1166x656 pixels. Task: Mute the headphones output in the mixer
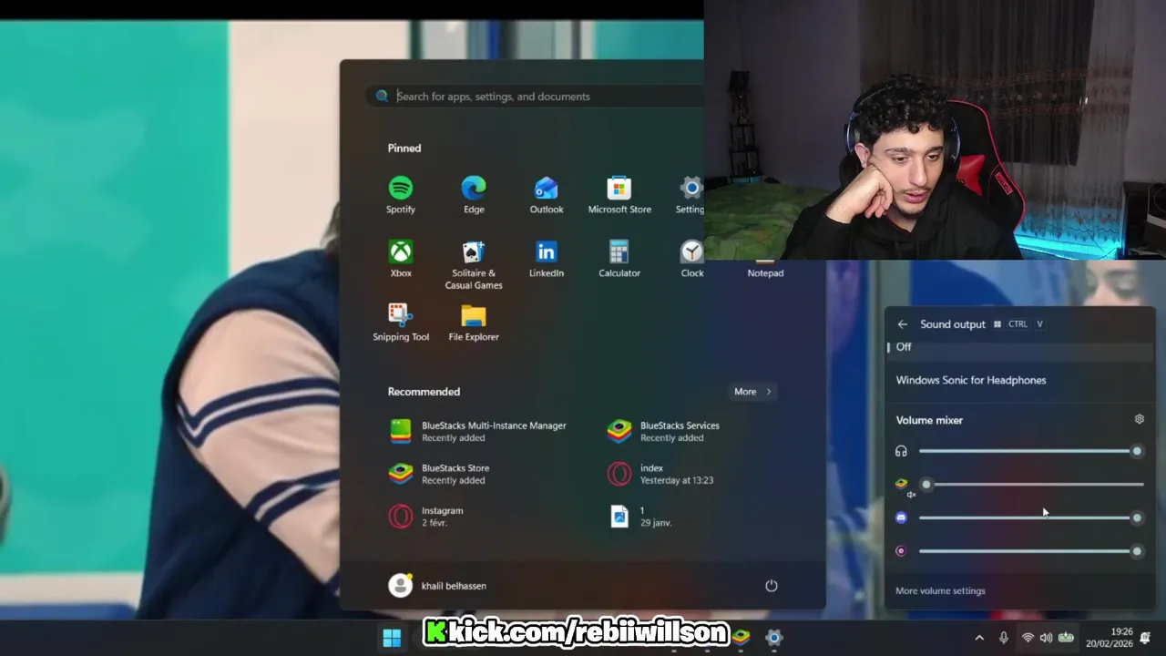[x=901, y=451]
